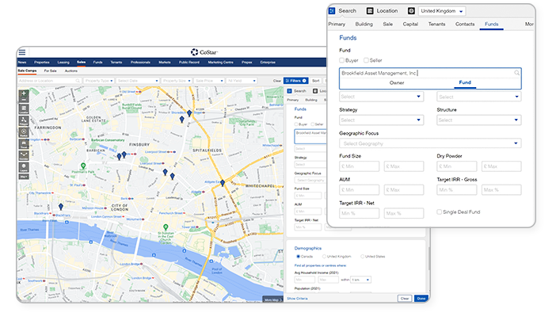This screenshot has height=324, width=556.
Task: Open the Geographic Focus dropdown
Action: point(429,143)
